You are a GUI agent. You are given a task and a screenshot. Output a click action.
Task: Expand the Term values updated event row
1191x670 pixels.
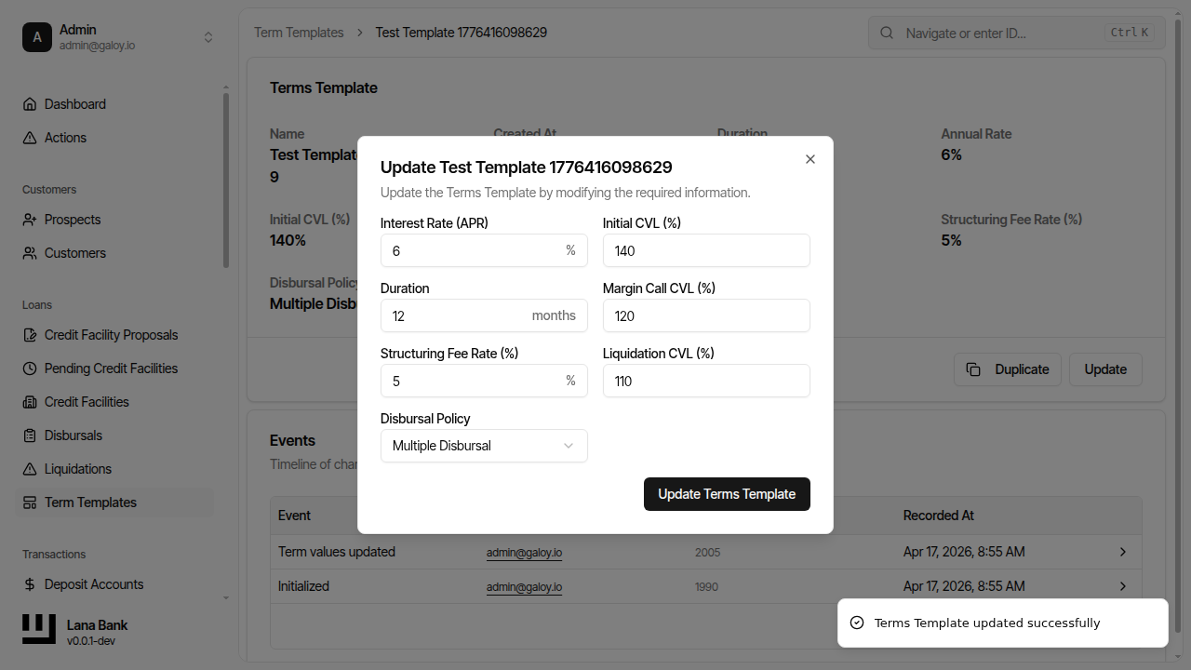pyautogui.click(x=1122, y=552)
